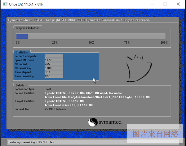Select the Time remaining value field
The image size is (186, 146).
(x=54, y=76)
